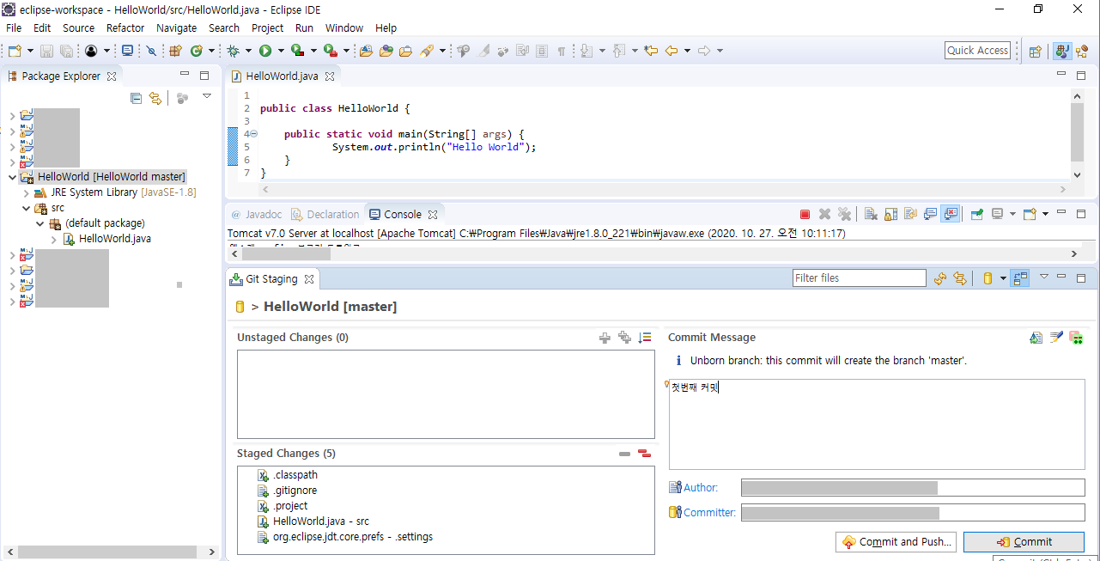Open the Git Staging view menu triangle
This screenshot has height=561, width=1100.
pos(1044,277)
